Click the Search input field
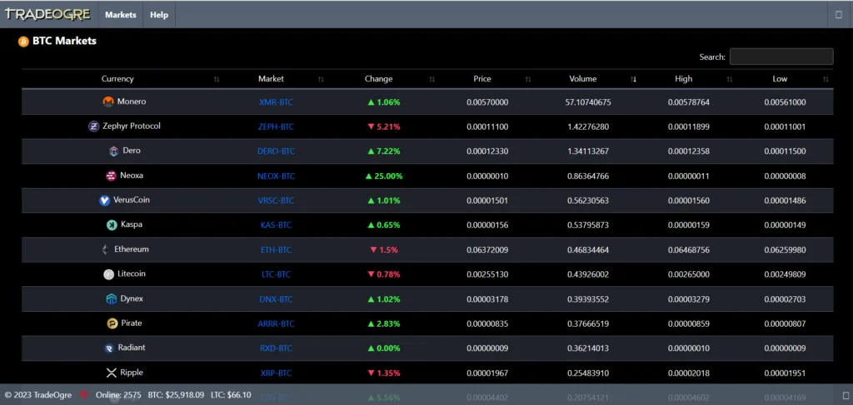This screenshot has height=405, width=853. pyautogui.click(x=781, y=57)
